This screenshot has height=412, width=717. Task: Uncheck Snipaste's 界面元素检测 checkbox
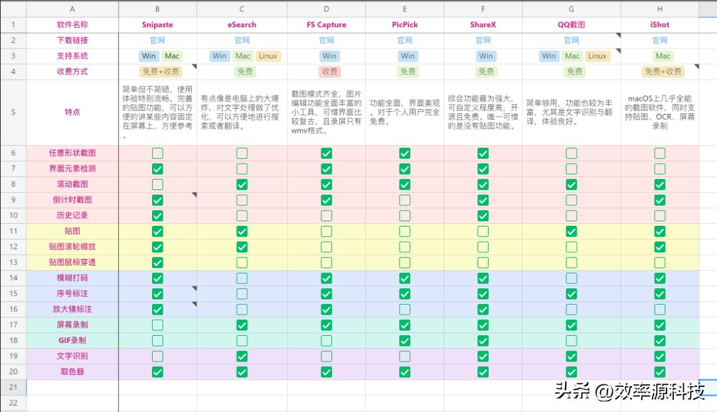click(157, 168)
